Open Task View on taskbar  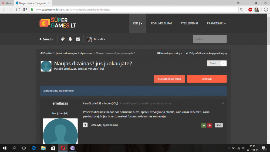(x=23, y=148)
